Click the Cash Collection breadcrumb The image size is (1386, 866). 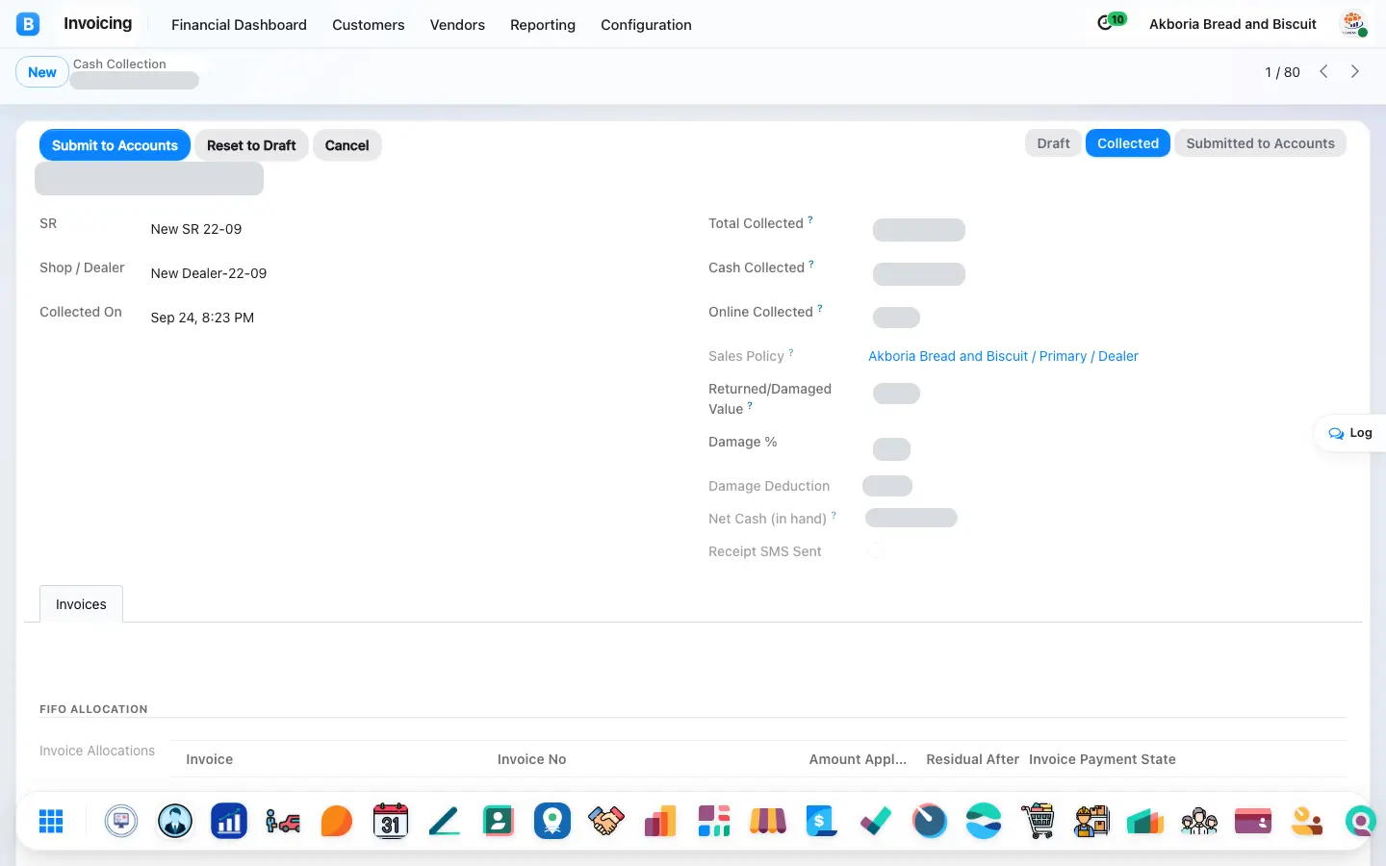tap(119, 64)
